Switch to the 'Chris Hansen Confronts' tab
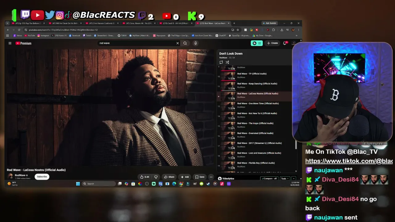Screen dimensions: 395x222 pyautogui.click(x=102, y=23)
